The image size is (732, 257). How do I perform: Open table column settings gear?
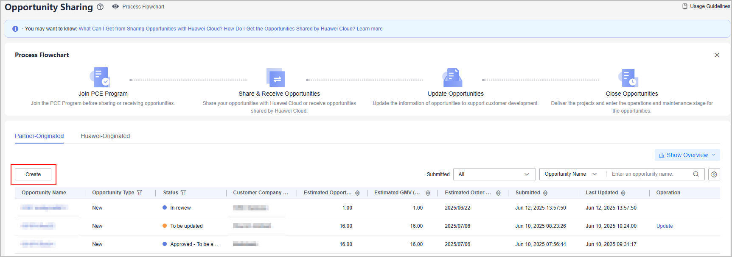pos(714,174)
